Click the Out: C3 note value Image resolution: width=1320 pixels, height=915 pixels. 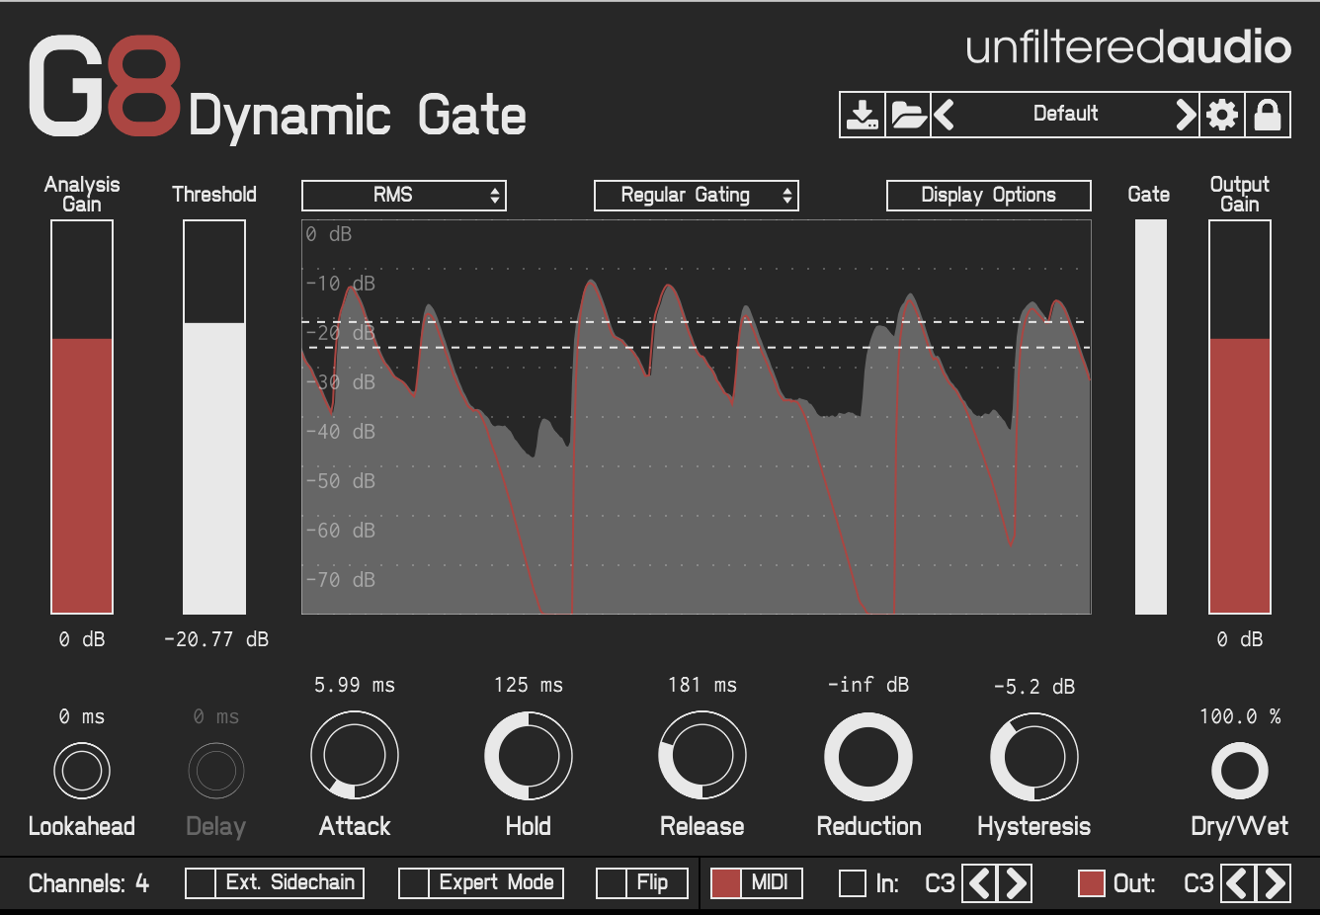[x=1198, y=883]
